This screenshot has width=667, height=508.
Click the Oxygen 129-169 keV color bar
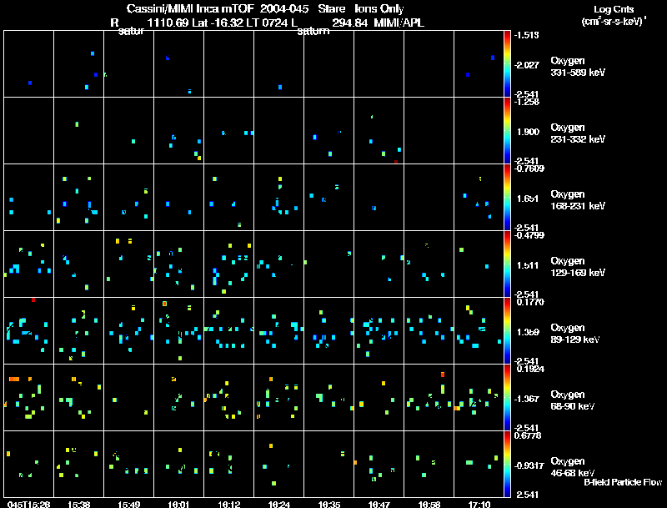pos(507,264)
